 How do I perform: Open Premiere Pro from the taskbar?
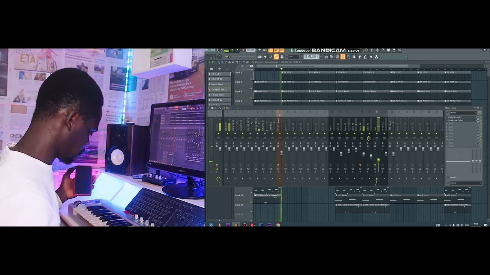pos(228,225)
